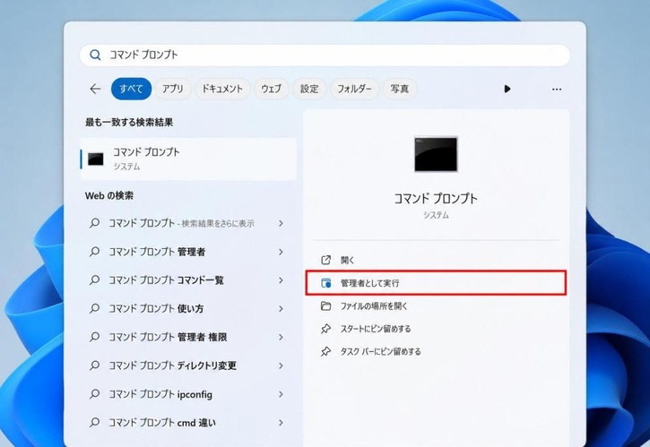Click the コマンド プロンプト search input field
650x447 pixels.
325,56
